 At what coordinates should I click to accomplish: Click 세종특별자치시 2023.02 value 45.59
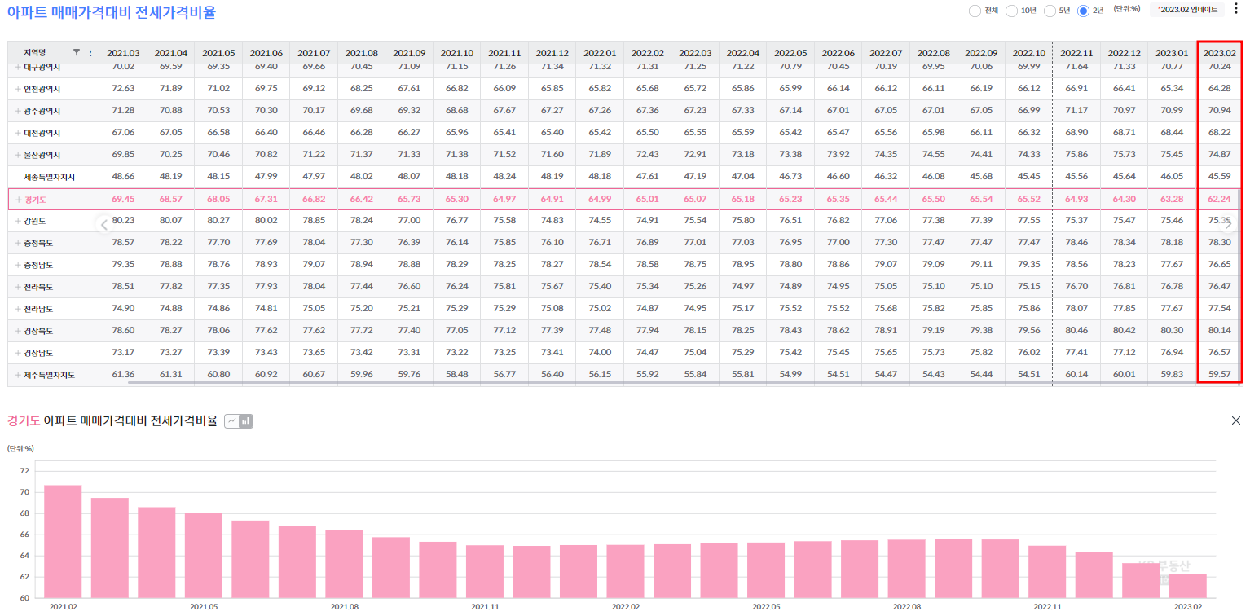pos(1220,177)
